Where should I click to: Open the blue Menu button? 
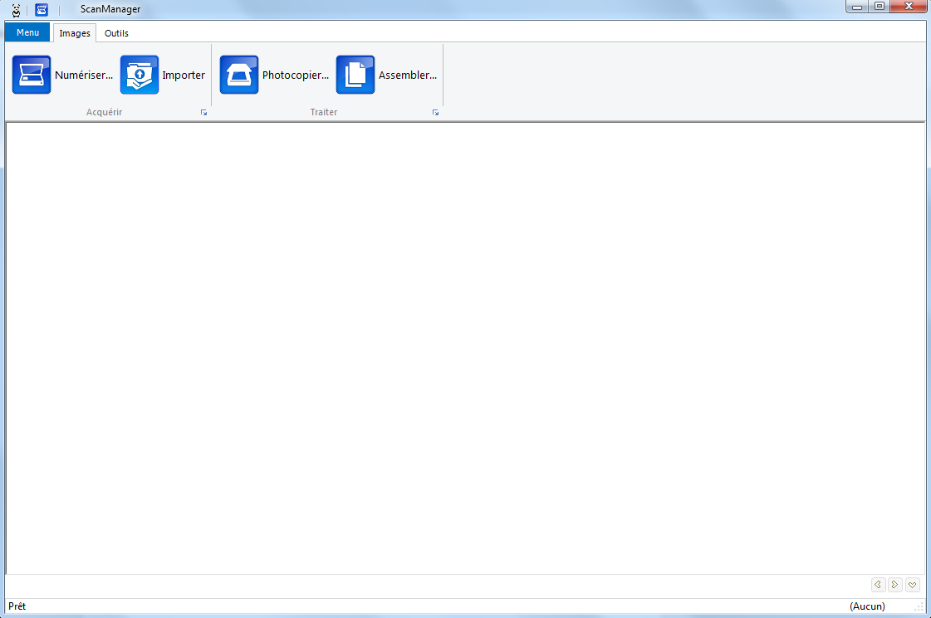(27, 32)
